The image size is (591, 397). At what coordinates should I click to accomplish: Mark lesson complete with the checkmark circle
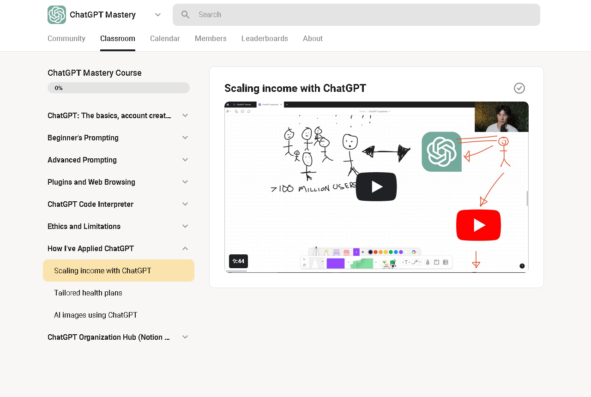519,88
